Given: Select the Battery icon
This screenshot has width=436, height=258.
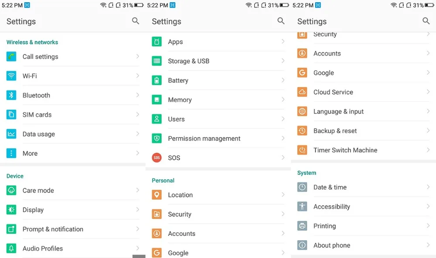Looking at the screenshot, I should coord(157,80).
